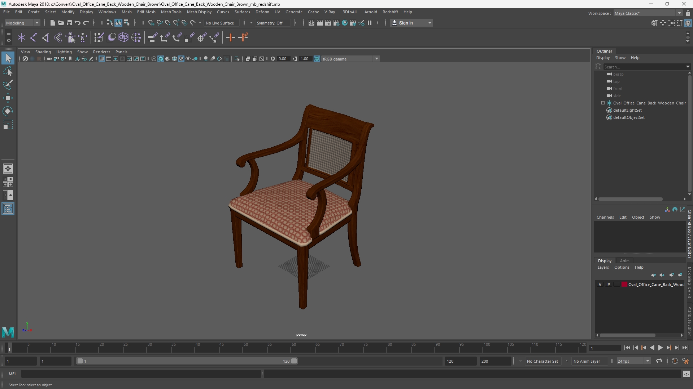This screenshot has height=389, width=693.
Task: Open the Animation preferences icon
Action: [x=685, y=361]
